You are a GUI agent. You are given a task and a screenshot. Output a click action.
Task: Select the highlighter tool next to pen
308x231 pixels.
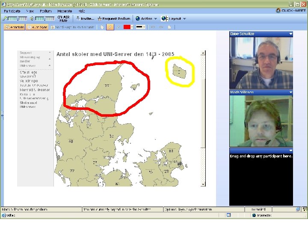point(118,27)
